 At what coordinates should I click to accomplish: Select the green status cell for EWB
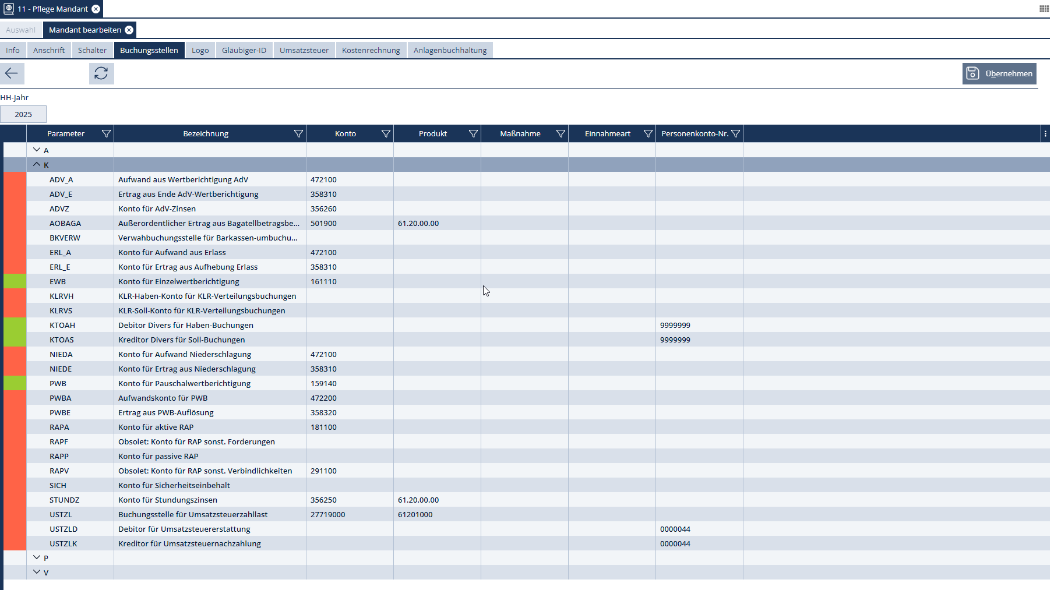click(15, 281)
